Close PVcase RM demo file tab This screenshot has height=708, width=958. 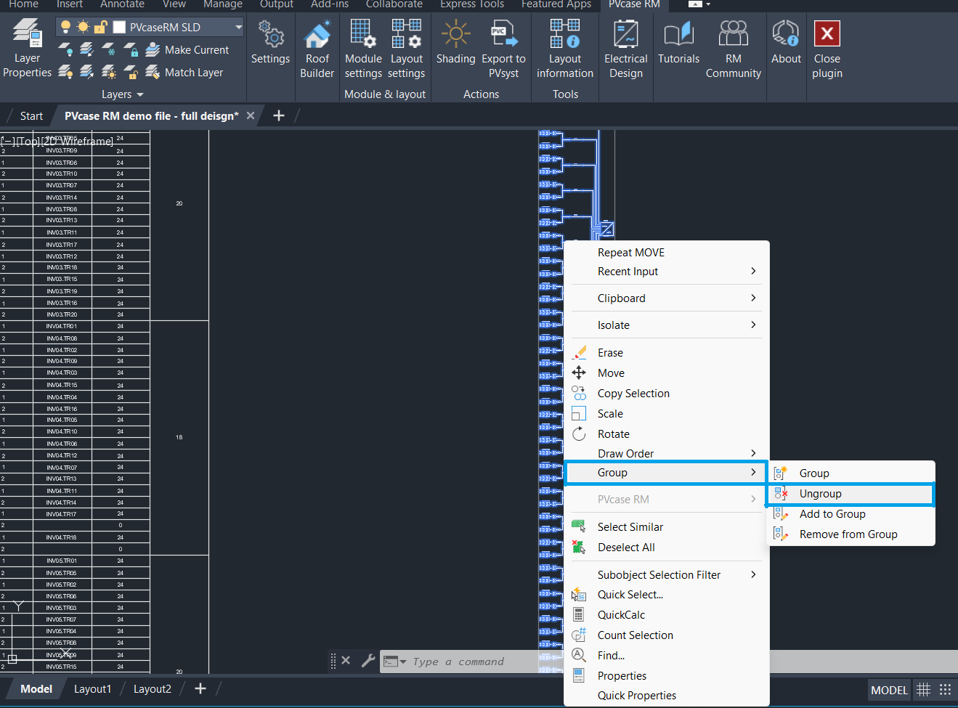coord(251,115)
